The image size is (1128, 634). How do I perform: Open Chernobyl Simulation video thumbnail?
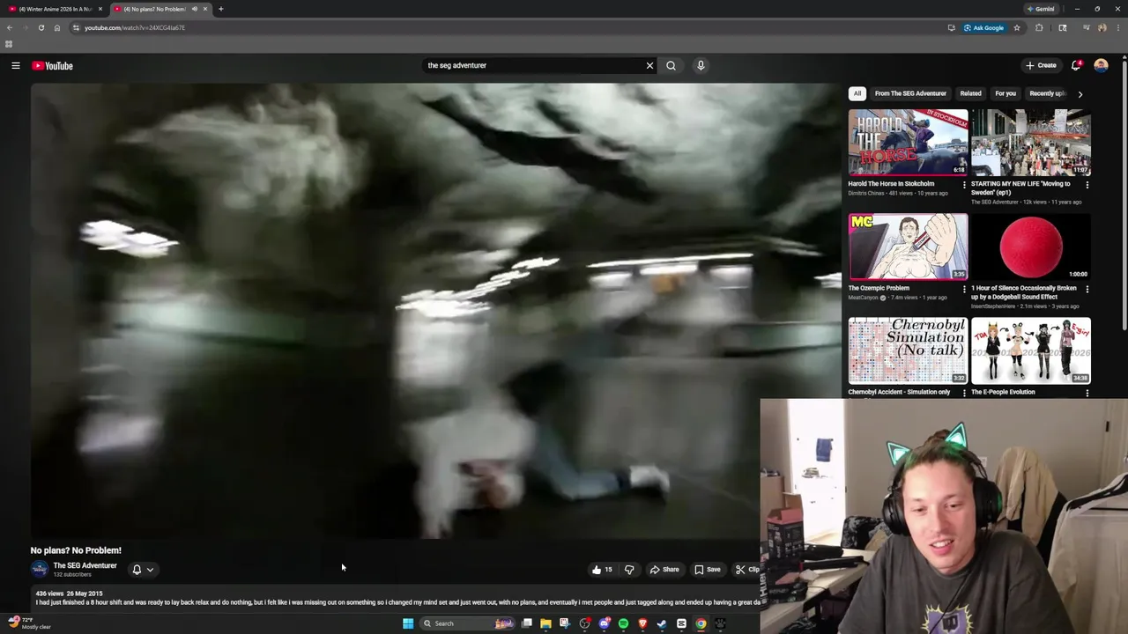908,350
